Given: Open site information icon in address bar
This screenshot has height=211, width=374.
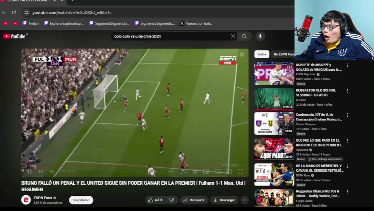Looking at the screenshot, I should 27,12.
